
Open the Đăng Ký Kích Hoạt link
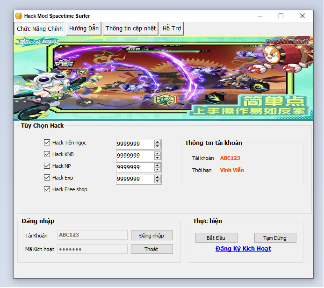point(243,249)
